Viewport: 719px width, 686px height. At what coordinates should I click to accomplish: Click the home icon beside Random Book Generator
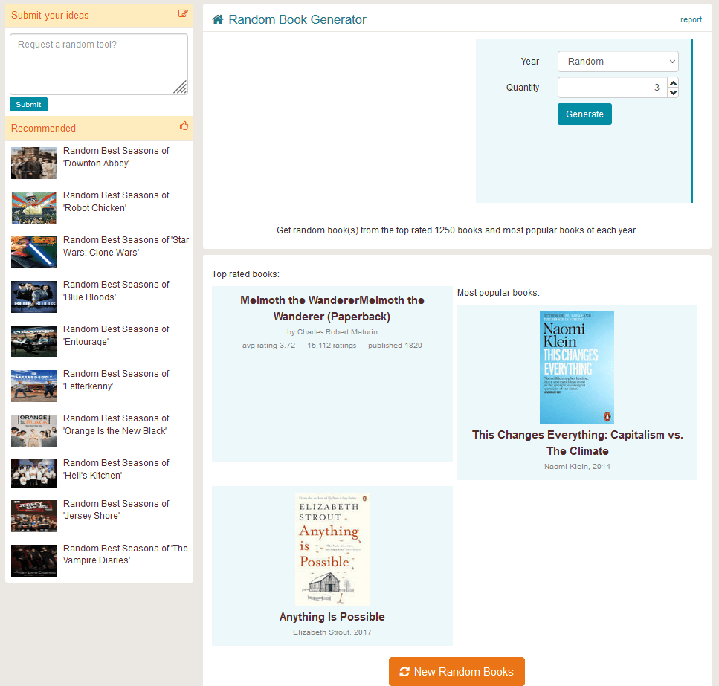pyautogui.click(x=218, y=19)
